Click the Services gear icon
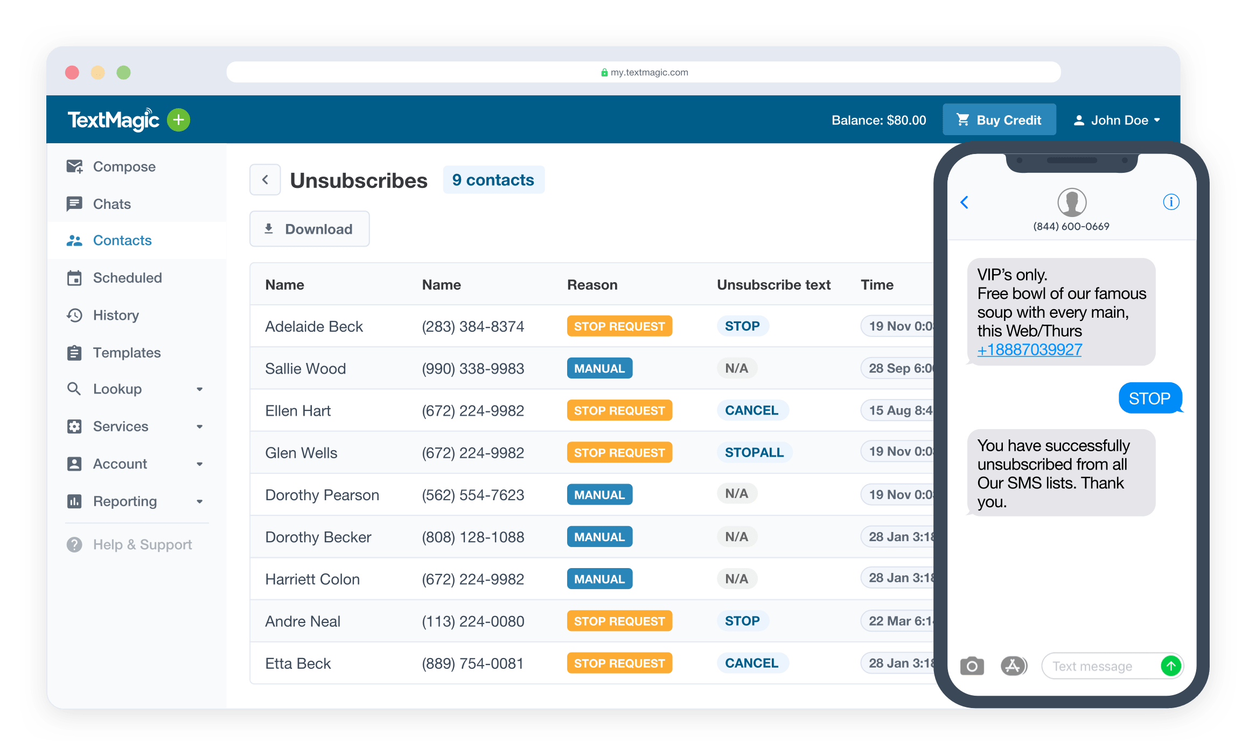The width and height of the screenshot is (1256, 756). pos(74,426)
